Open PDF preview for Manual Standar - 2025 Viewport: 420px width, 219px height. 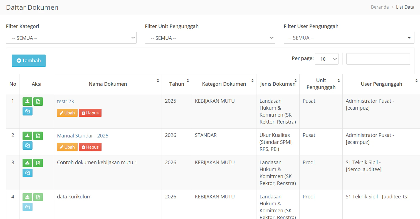pyautogui.click(x=38, y=136)
